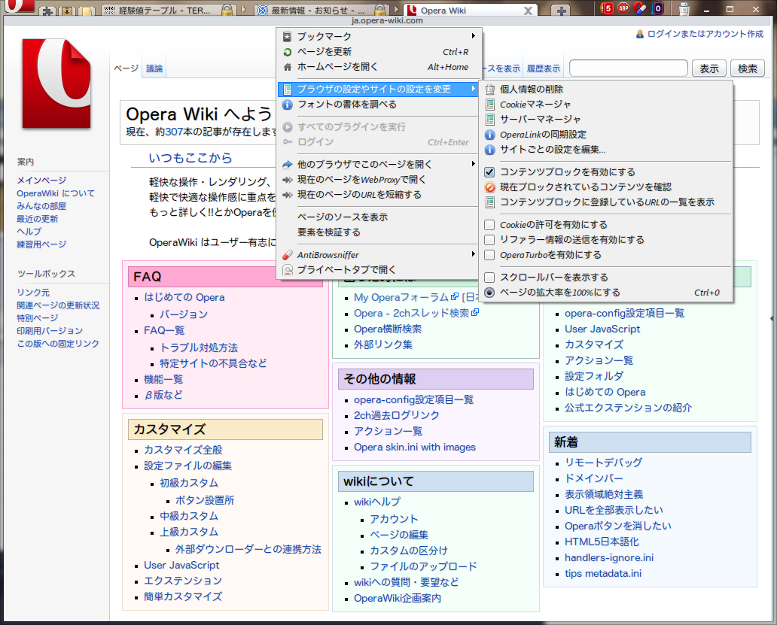Image resolution: width=777 pixels, height=625 pixels.
Task: Click the arrow after the 経験値テーブル tab
Action: coord(242,10)
